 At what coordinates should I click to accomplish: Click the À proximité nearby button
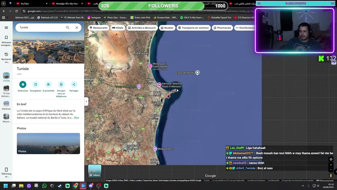click(48, 87)
